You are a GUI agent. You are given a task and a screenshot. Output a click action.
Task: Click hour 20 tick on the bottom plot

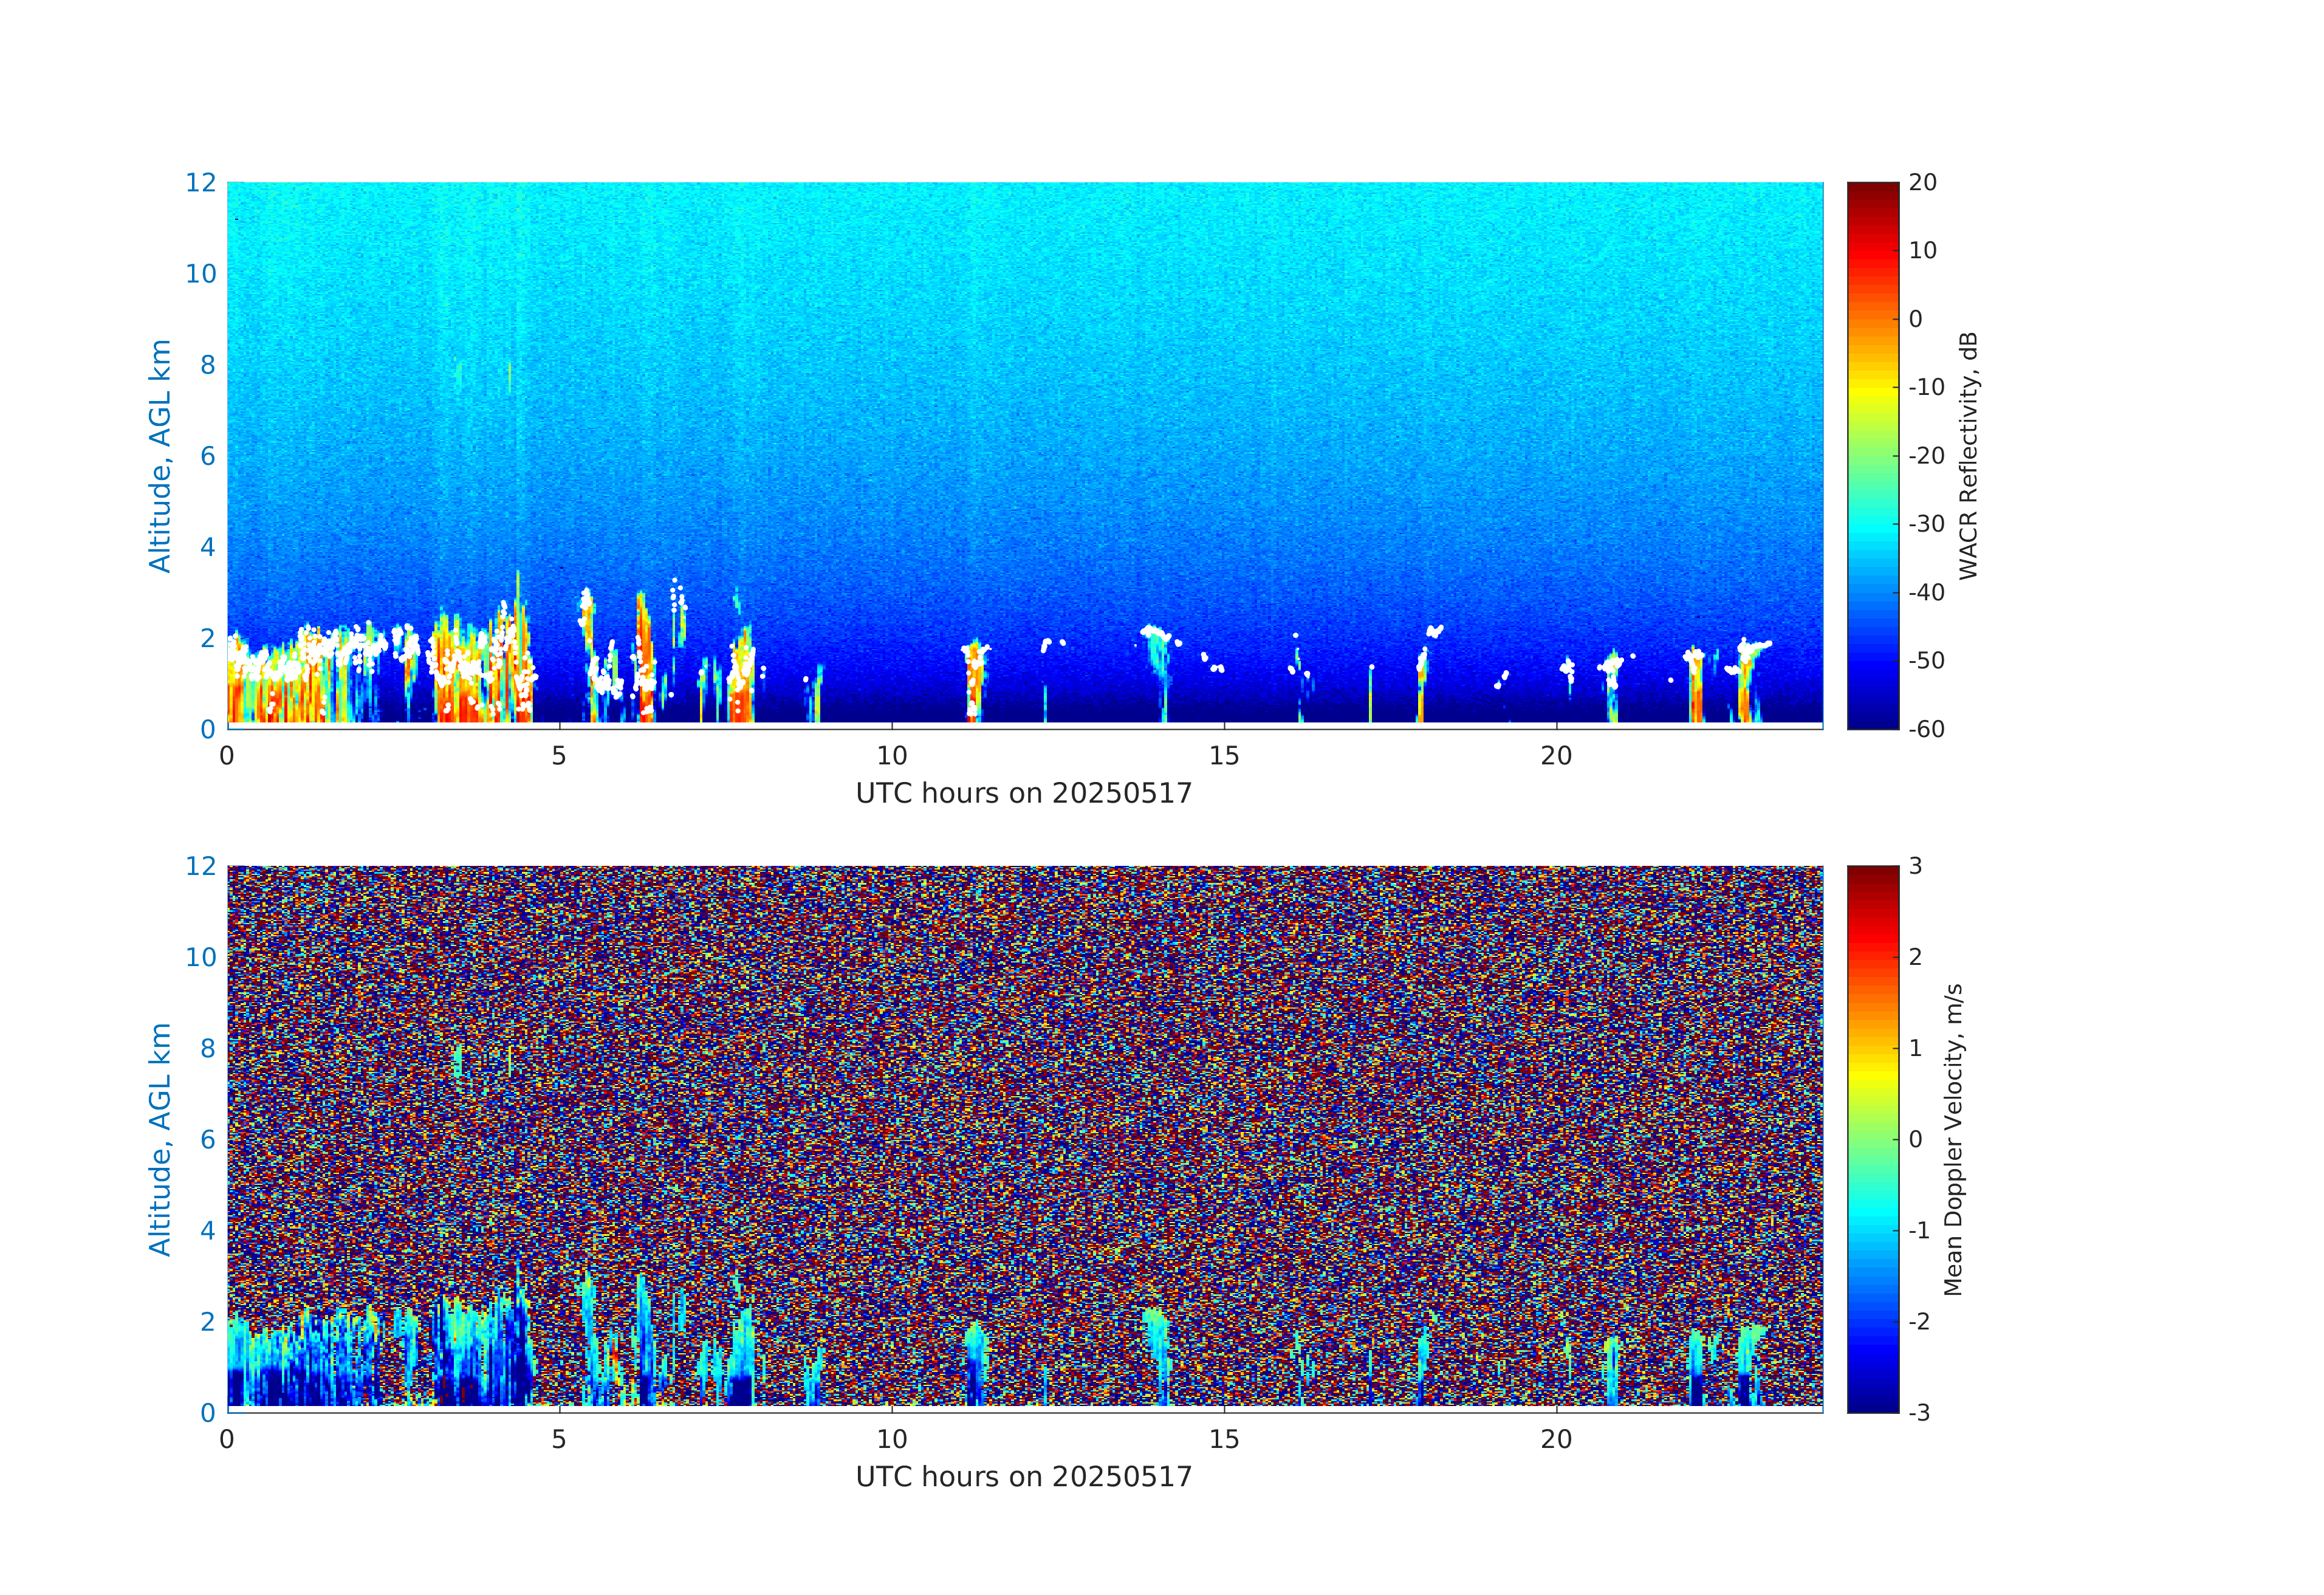click(x=1556, y=1439)
